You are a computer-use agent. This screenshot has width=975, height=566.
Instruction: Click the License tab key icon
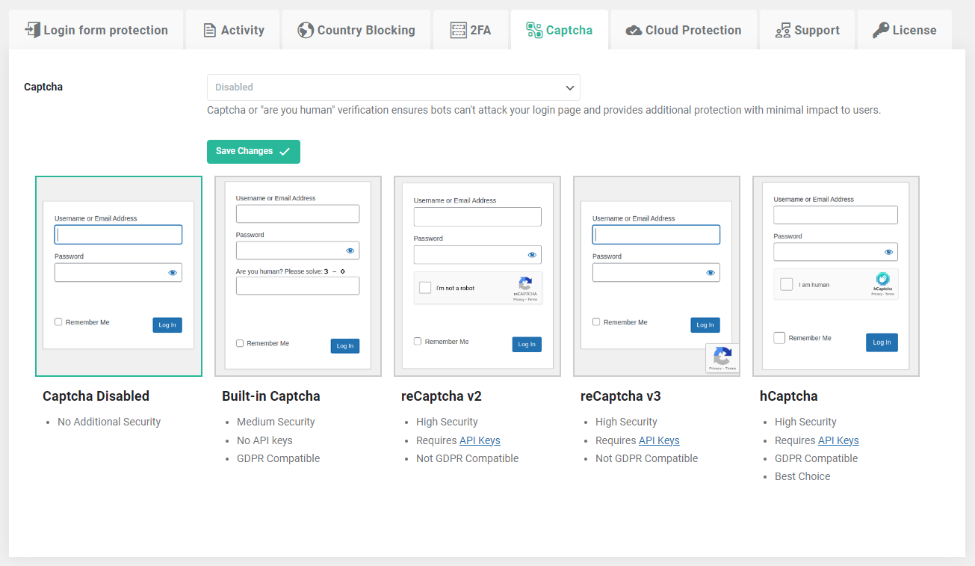pos(881,30)
